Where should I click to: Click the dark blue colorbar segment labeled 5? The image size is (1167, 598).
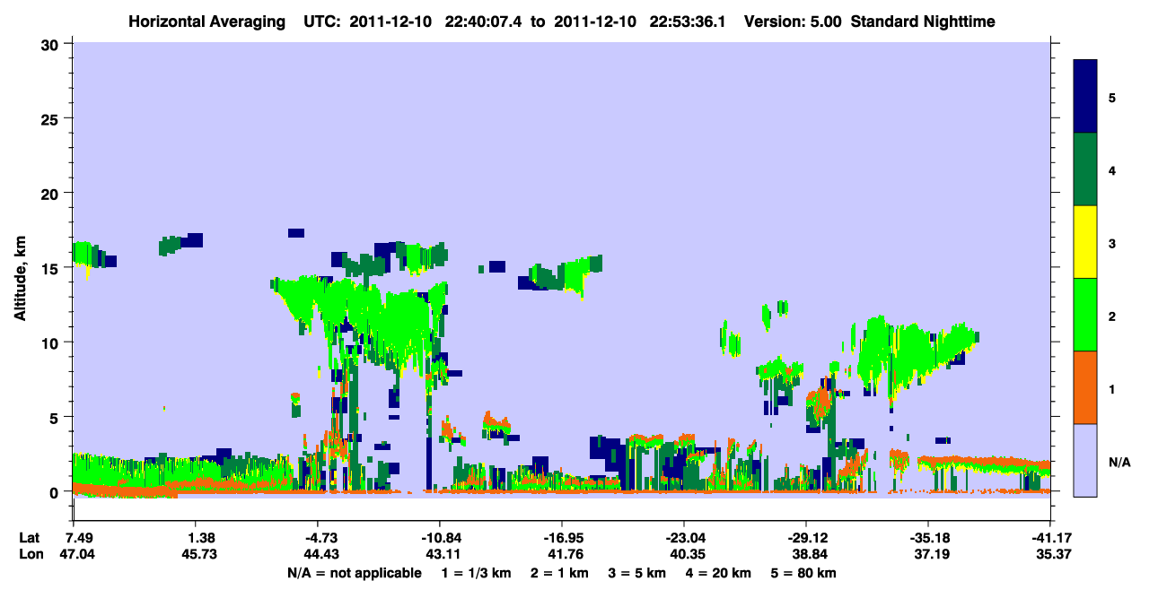point(1085,97)
